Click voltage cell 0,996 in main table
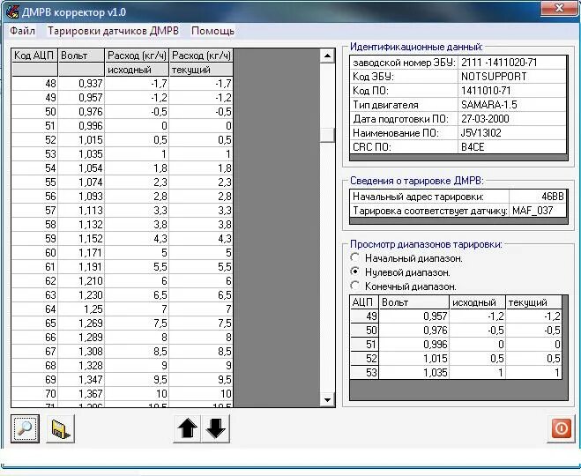 click(x=81, y=126)
